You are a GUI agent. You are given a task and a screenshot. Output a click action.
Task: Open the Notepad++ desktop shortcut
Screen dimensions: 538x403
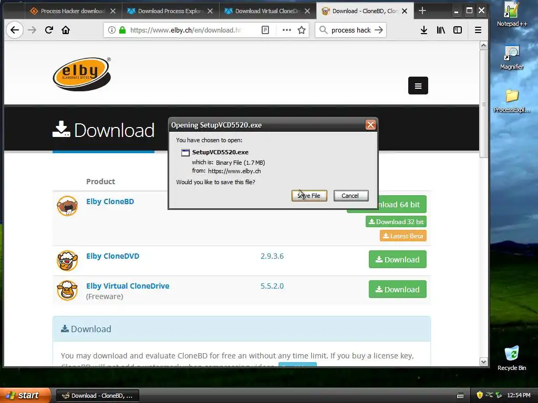tap(512, 14)
